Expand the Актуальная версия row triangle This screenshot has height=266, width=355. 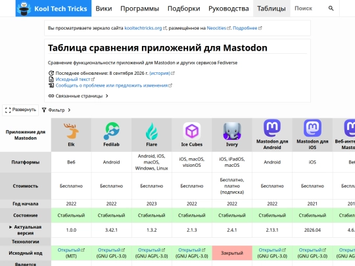[11, 227]
